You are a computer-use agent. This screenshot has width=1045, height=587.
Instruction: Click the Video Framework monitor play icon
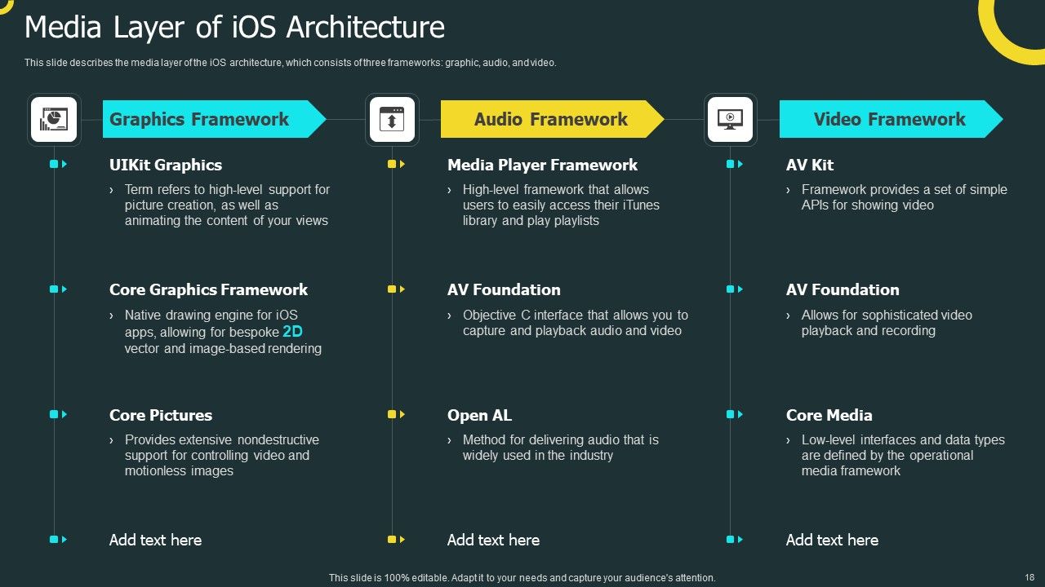(730, 120)
